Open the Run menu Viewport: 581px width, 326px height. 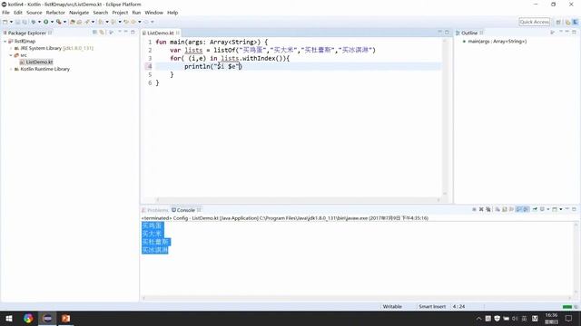point(136,13)
